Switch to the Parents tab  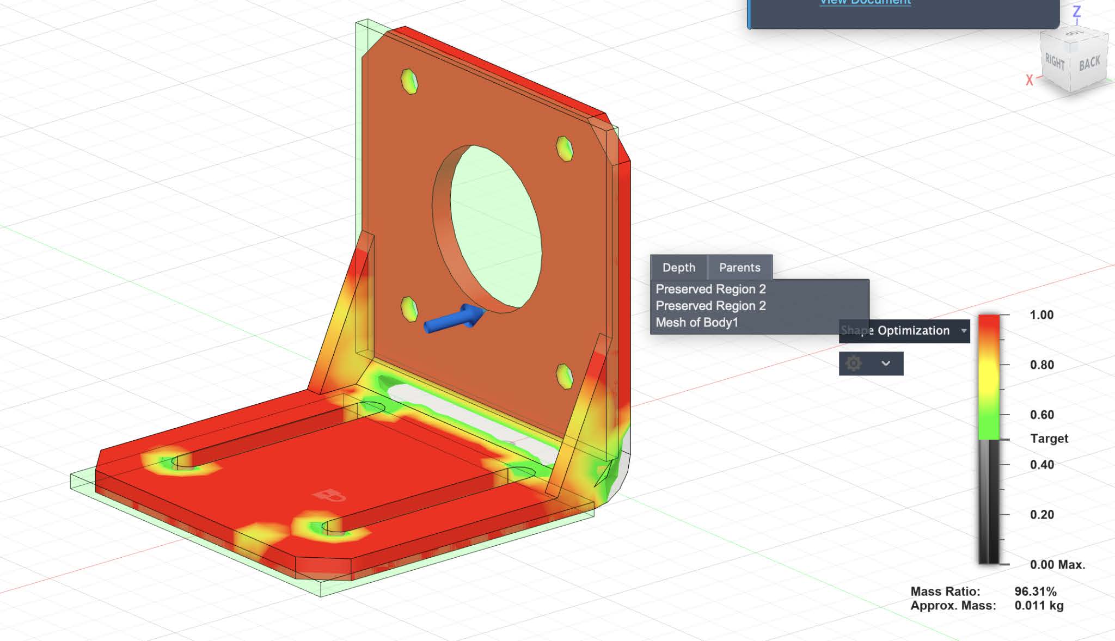tap(739, 267)
